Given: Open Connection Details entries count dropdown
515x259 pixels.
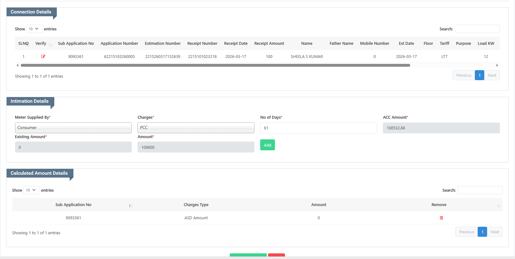Looking at the screenshot, I should (34, 29).
